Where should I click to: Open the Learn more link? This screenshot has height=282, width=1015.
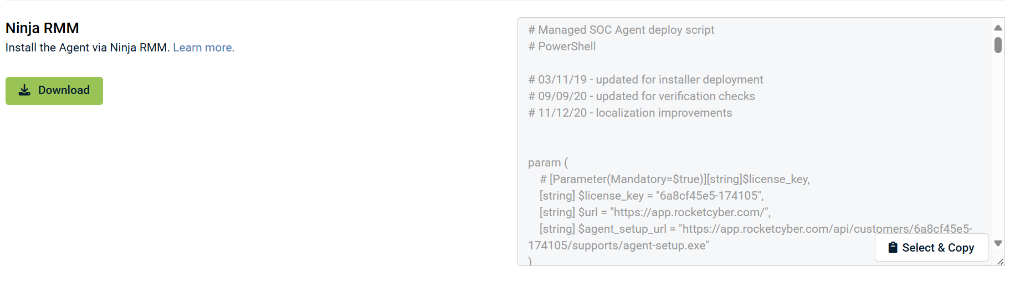click(x=203, y=48)
